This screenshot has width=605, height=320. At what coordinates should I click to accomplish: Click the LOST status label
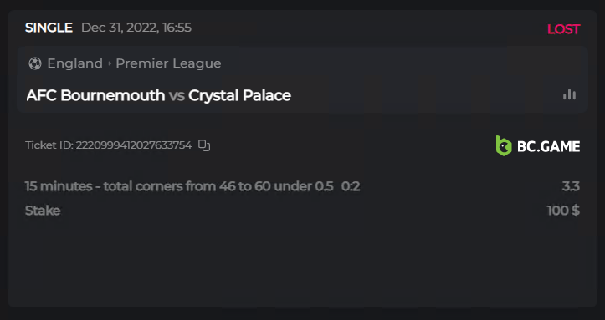click(x=563, y=29)
